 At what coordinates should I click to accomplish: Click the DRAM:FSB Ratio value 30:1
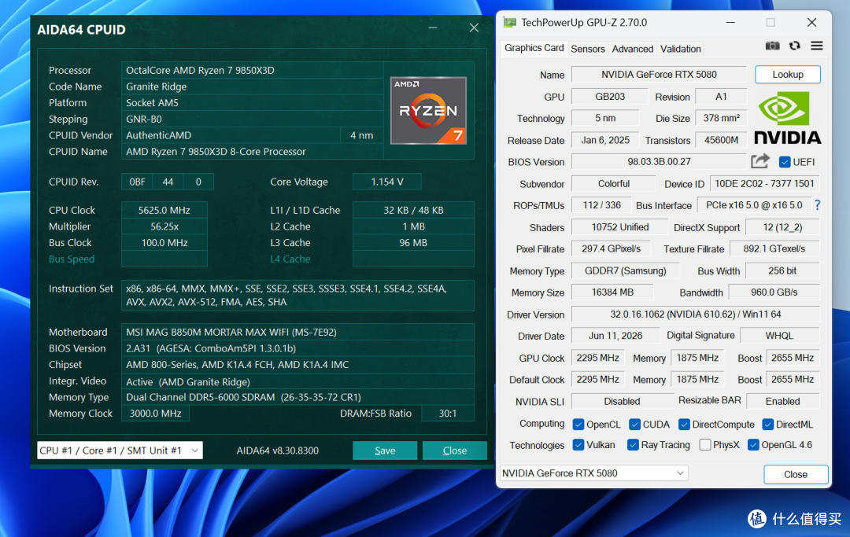coord(448,413)
